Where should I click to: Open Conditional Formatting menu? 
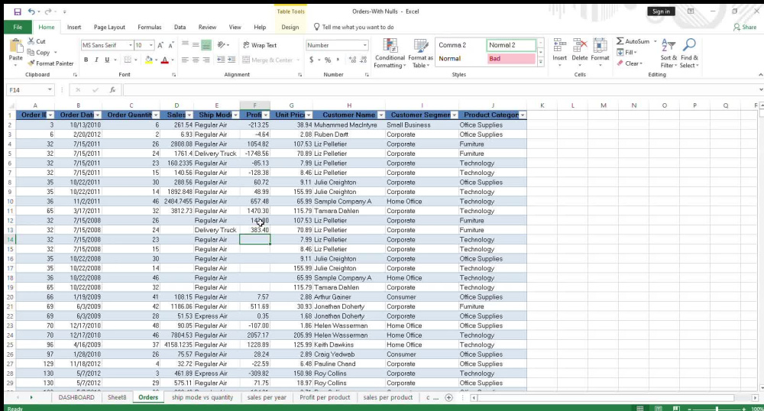tap(390, 53)
